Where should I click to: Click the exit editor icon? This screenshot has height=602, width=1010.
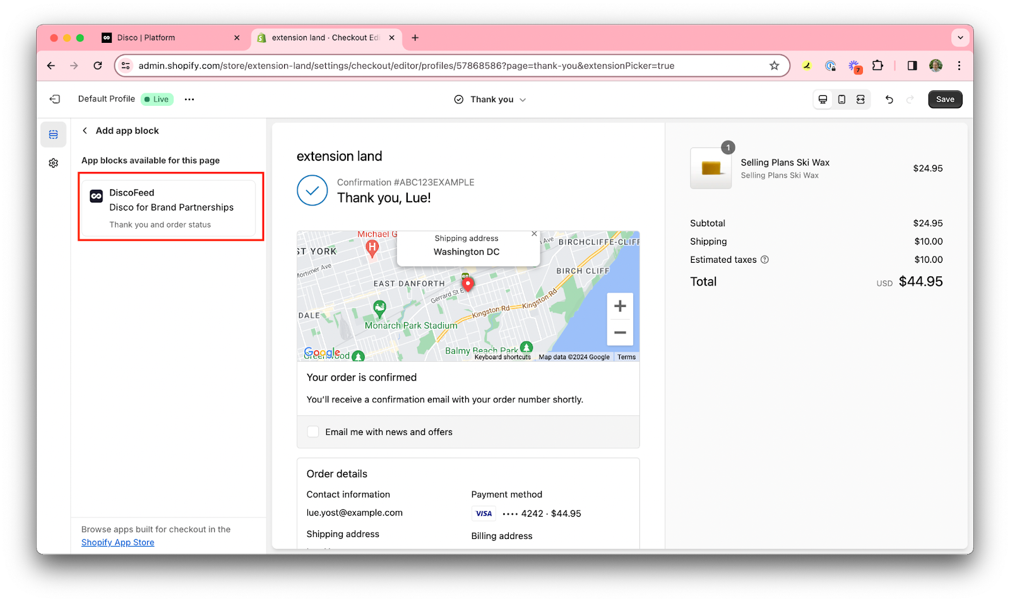click(x=55, y=99)
